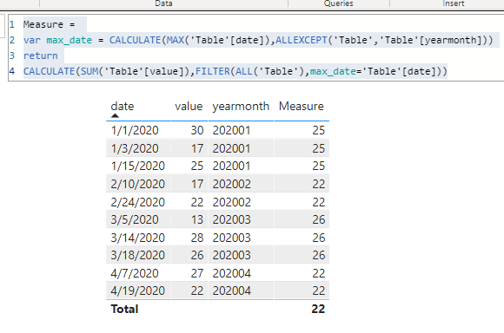Click the value 28 in 3/14/2020 row
The height and width of the screenshot is (333, 504).
[x=197, y=238]
